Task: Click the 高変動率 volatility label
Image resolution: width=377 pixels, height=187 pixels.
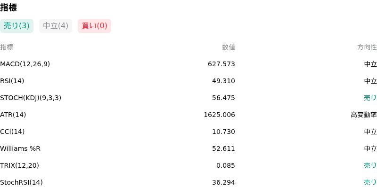Action: pyautogui.click(x=364, y=115)
